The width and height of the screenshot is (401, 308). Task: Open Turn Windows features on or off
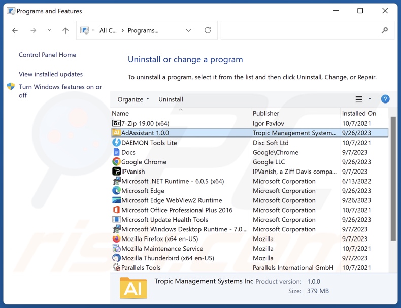click(x=60, y=91)
